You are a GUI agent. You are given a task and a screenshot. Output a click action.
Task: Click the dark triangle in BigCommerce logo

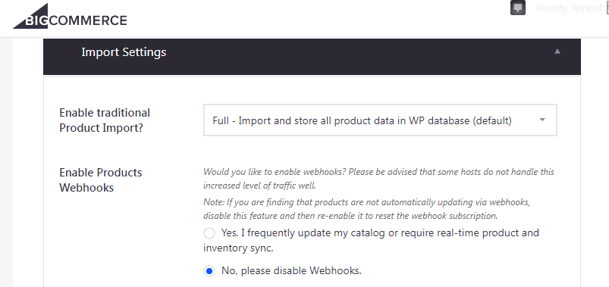point(30,16)
